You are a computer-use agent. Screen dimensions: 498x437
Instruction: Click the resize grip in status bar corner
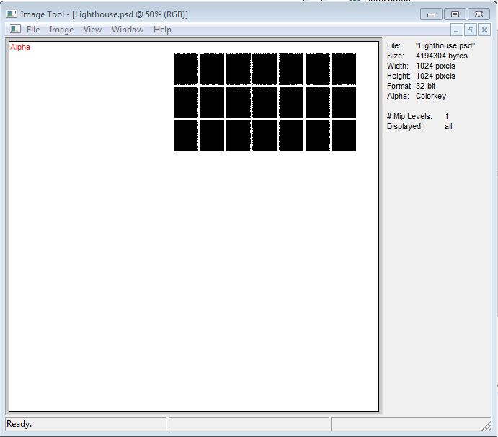pos(486,426)
